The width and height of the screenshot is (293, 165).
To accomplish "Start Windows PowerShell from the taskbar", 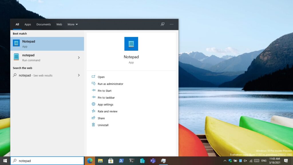I will point(121,160).
